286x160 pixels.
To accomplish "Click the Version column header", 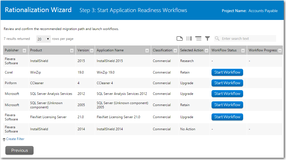I will pyautogui.click(x=83, y=50).
